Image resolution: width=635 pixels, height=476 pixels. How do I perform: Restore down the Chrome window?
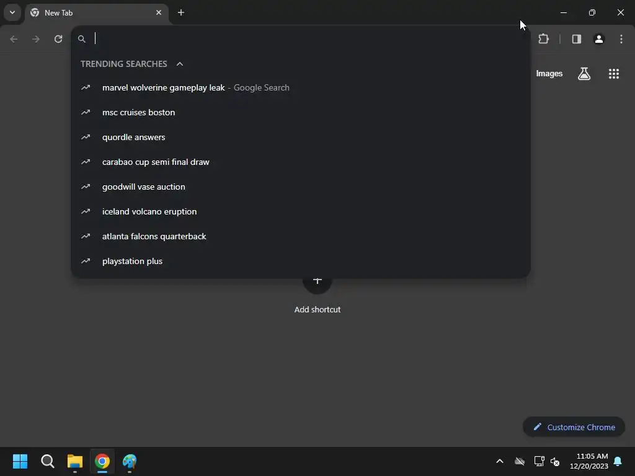[x=592, y=12]
